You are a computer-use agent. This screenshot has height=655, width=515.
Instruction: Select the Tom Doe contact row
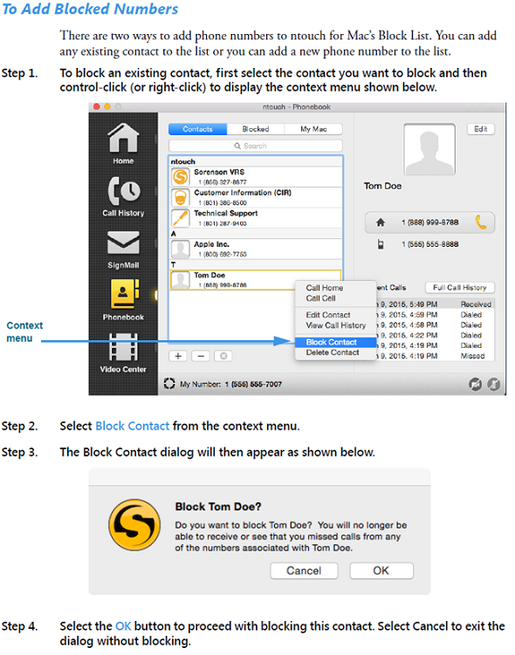tap(256, 280)
